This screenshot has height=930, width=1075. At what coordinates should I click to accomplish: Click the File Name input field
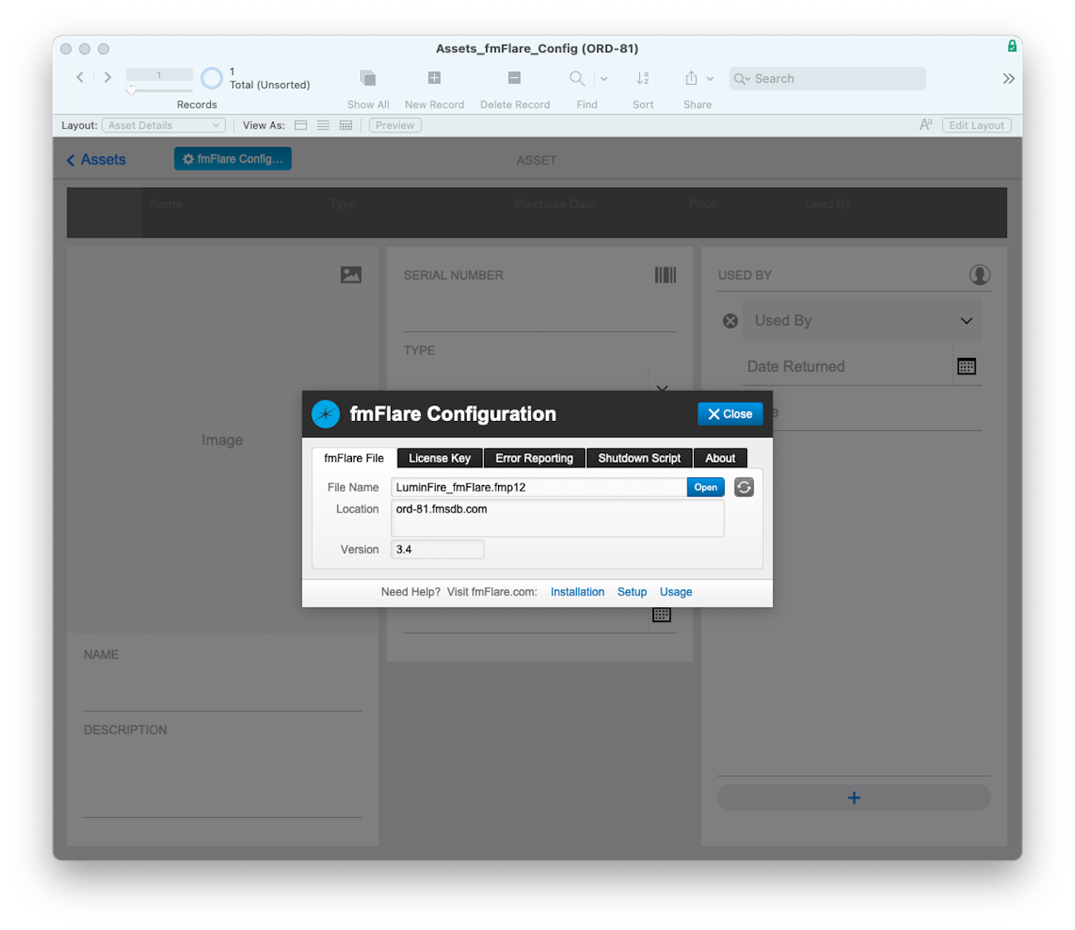[539, 487]
